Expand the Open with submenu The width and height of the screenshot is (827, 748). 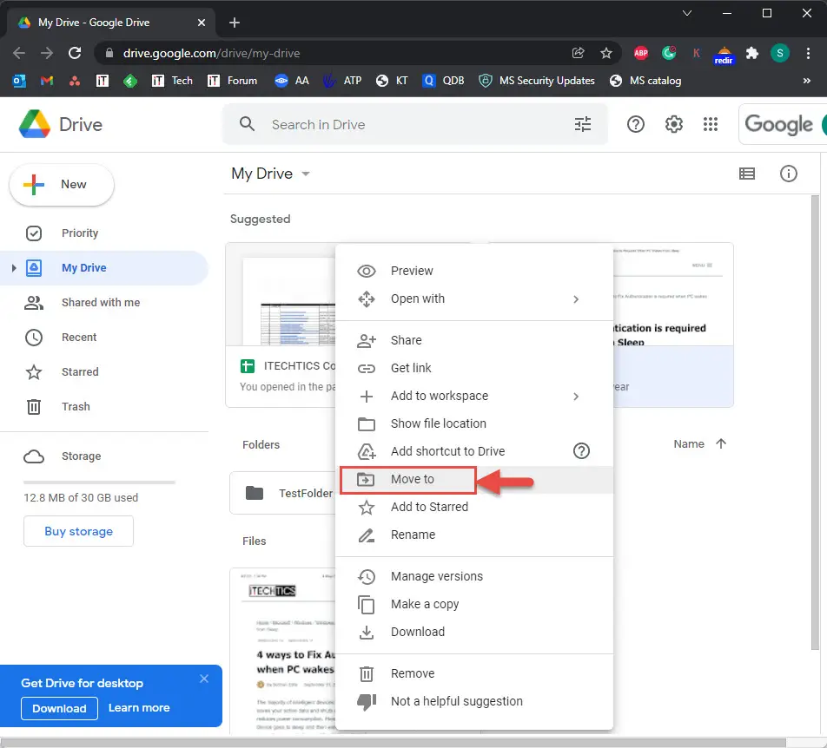(x=576, y=299)
